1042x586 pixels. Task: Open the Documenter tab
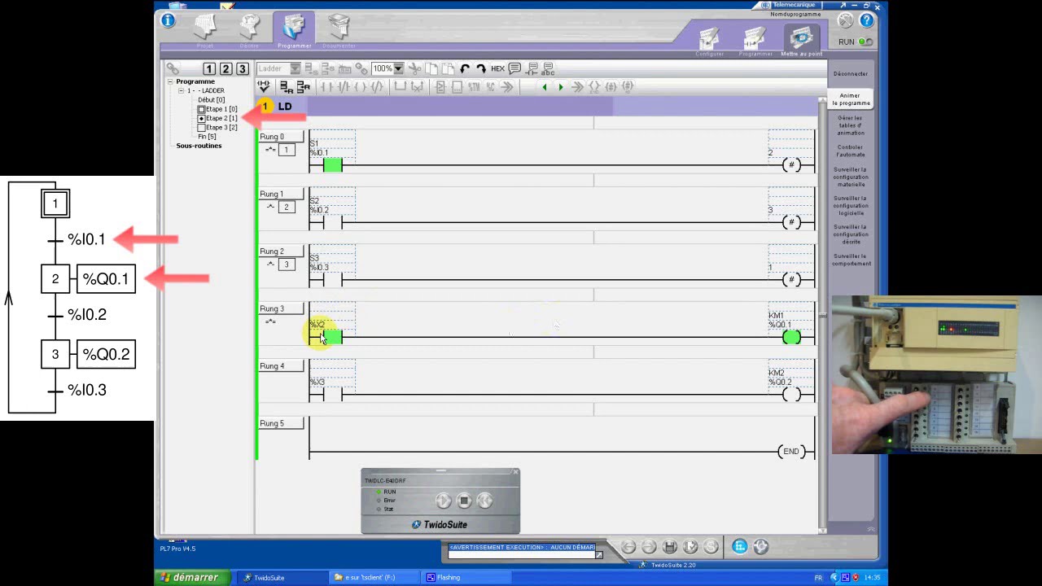tap(339, 29)
